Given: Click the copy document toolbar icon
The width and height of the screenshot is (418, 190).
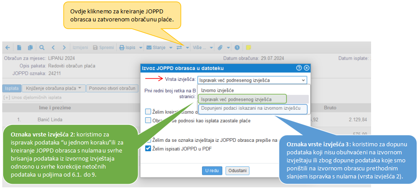Looking at the screenshot, I should [x=30, y=48].
